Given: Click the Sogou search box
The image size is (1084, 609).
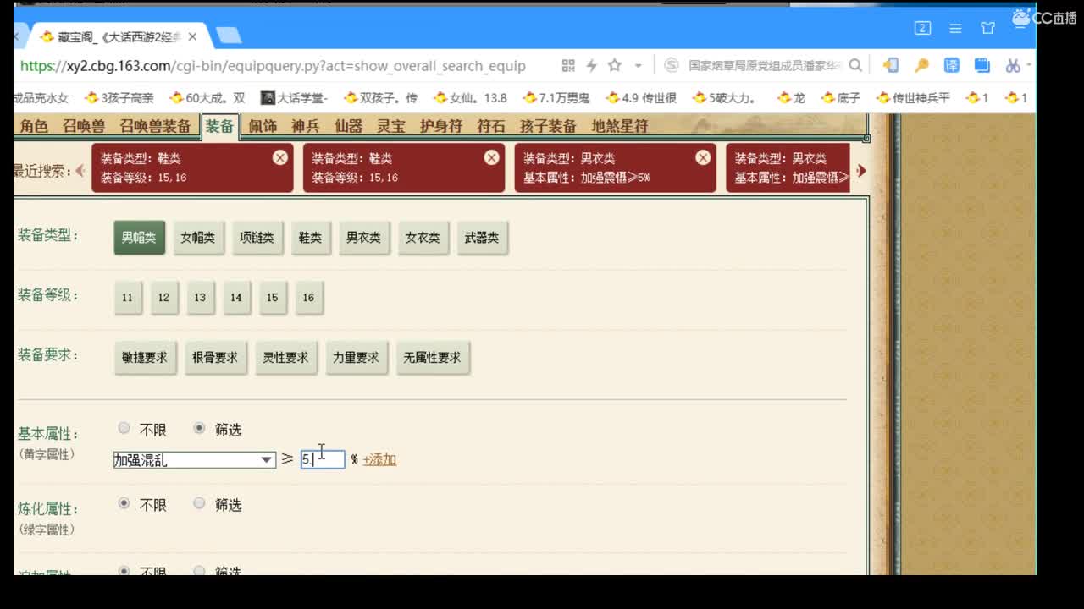Looking at the screenshot, I should [766, 65].
